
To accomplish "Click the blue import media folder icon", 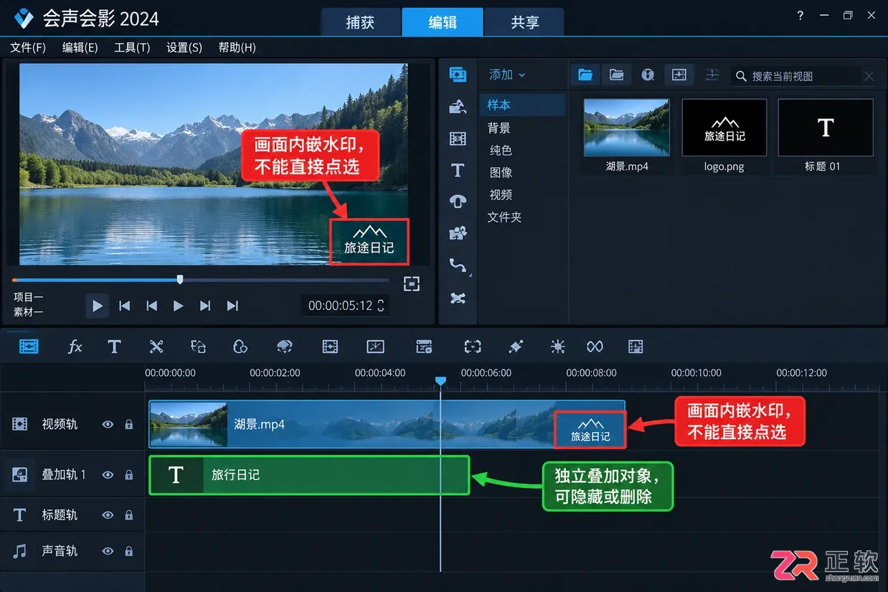I will pyautogui.click(x=585, y=75).
